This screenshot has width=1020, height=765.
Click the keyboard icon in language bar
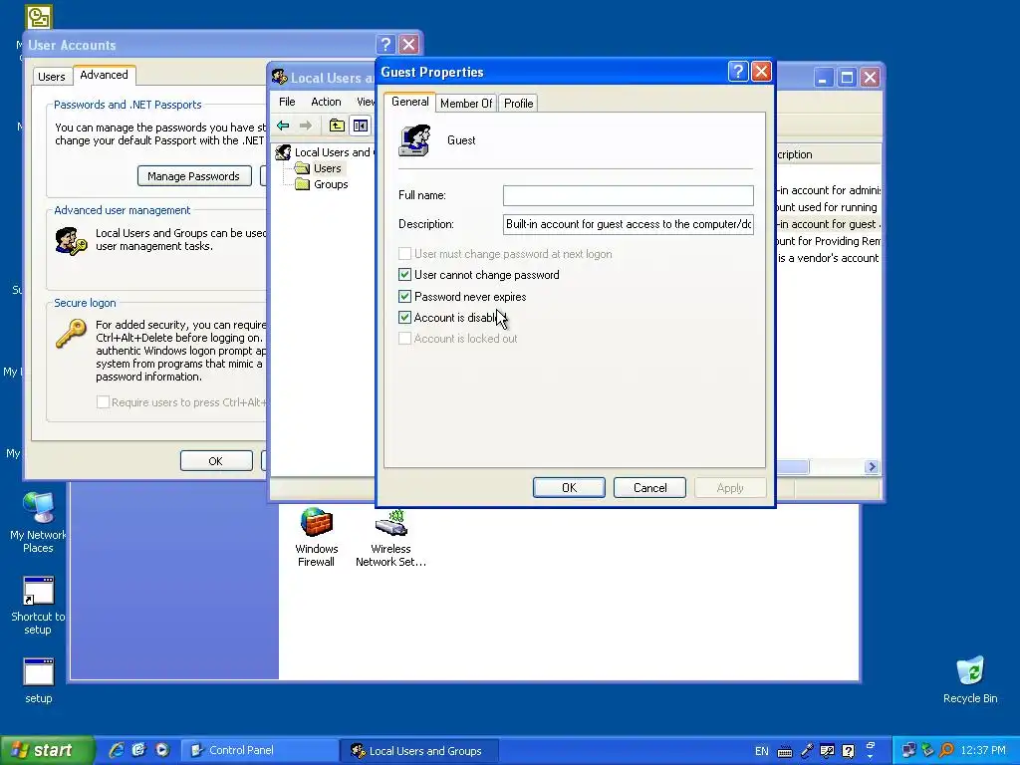click(785, 751)
